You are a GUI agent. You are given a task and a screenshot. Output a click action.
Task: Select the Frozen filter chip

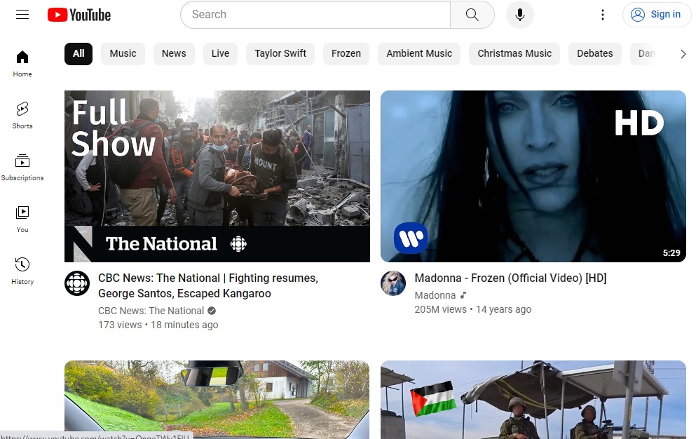[346, 54]
